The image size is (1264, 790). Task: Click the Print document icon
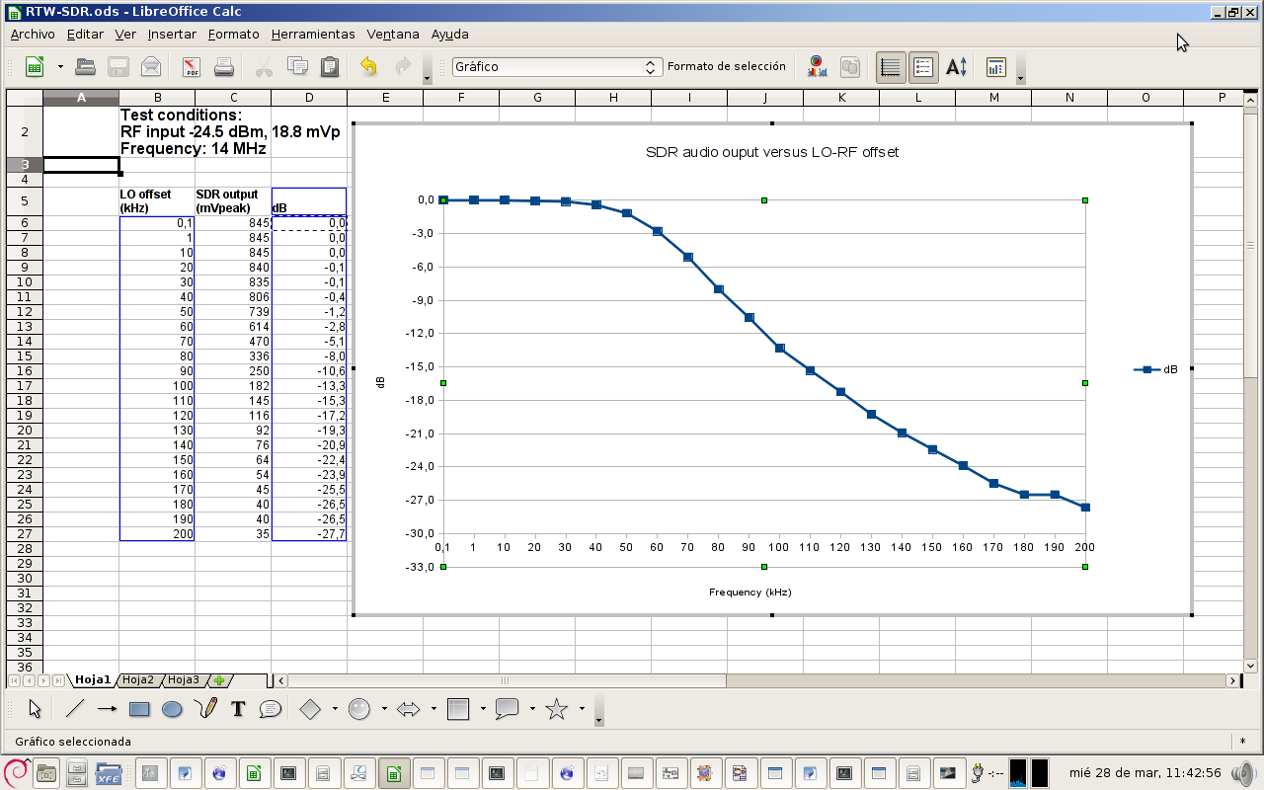[224, 67]
